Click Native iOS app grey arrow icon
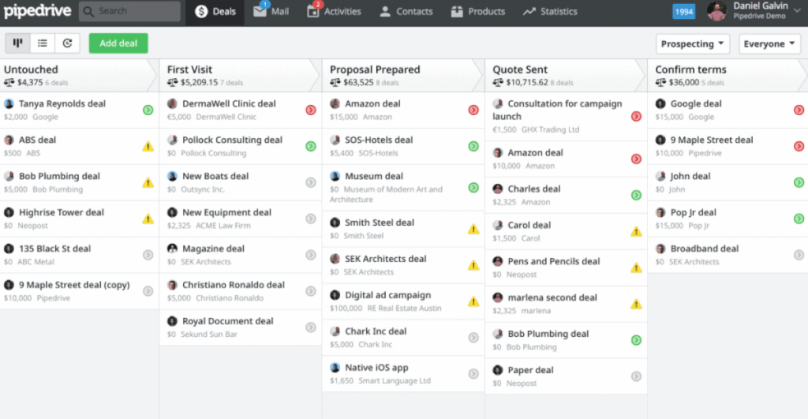 click(473, 374)
